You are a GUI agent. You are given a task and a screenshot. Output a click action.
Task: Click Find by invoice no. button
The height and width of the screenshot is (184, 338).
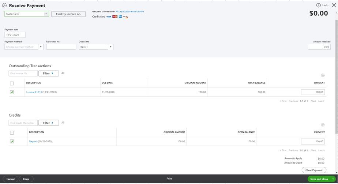point(68,14)
